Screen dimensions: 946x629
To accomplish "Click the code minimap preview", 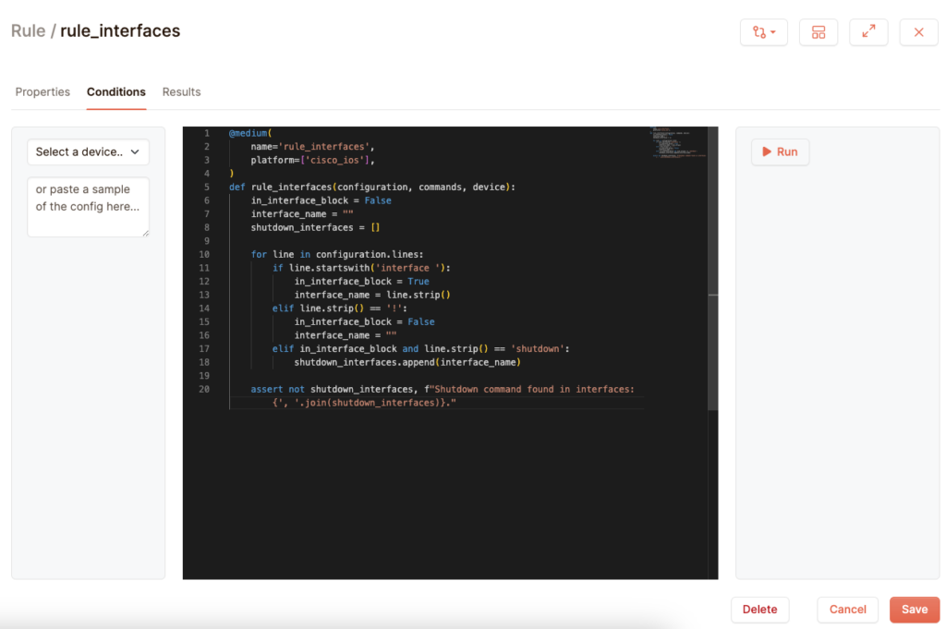I will point(677,143).
